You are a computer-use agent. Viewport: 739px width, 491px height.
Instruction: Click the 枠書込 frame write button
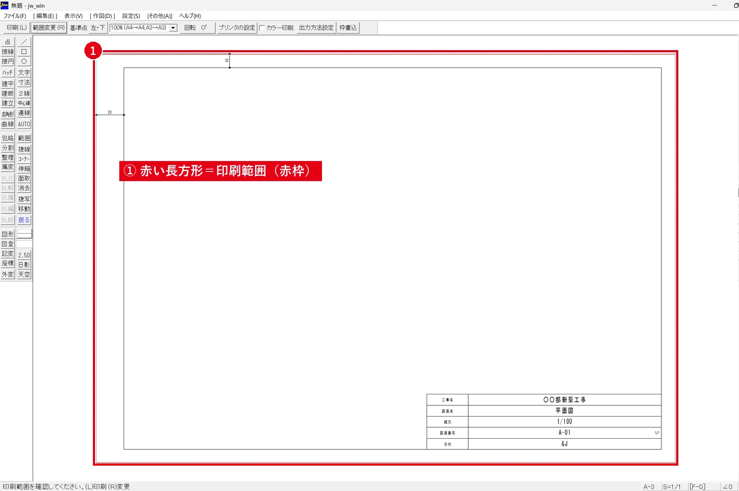[x=348, y=28]
